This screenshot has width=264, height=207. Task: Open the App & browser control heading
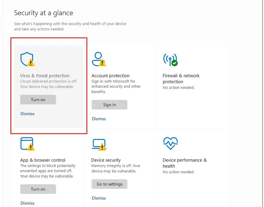[x=43, y=160]
